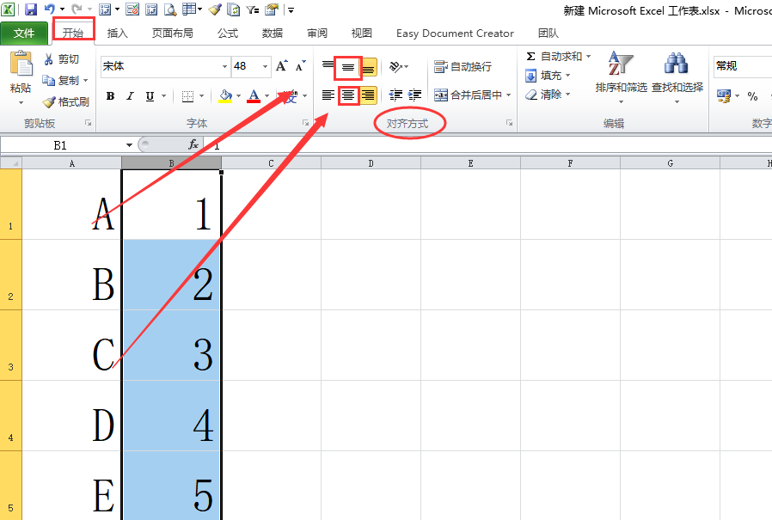Select column D header
Viewport: 772px width, 520px height.
[371, 163]
